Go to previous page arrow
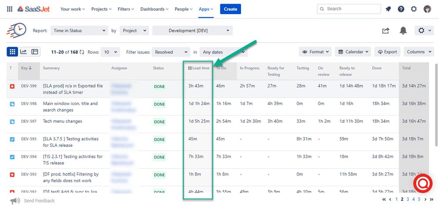Viewport: 439px width, 211px height. pos(390,200)
